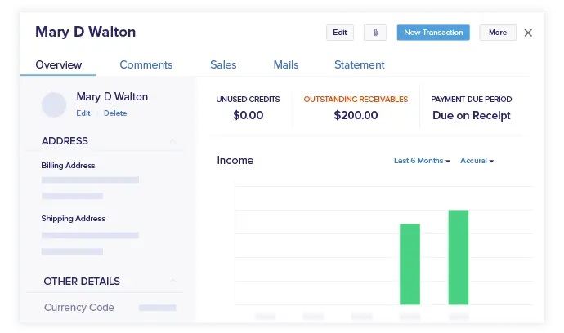Click the New Transaction button
This screenshot has height=333, width=564.
click(x=433, y=33)
